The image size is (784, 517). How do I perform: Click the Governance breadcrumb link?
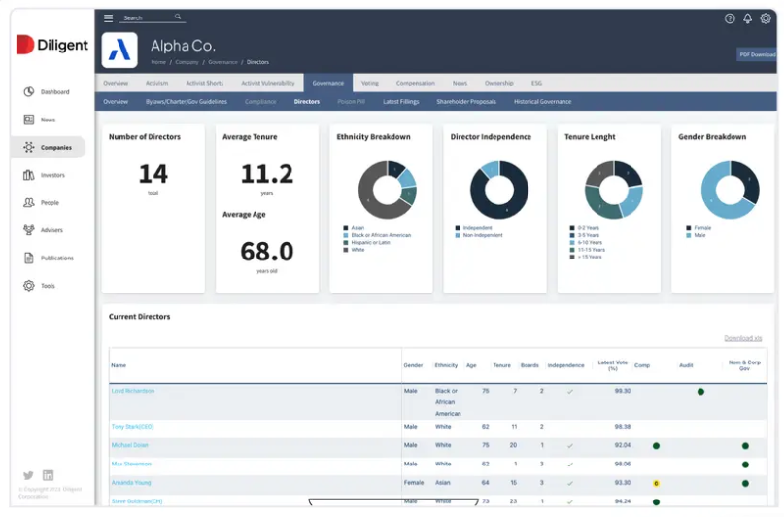click(x=222, y=62)
